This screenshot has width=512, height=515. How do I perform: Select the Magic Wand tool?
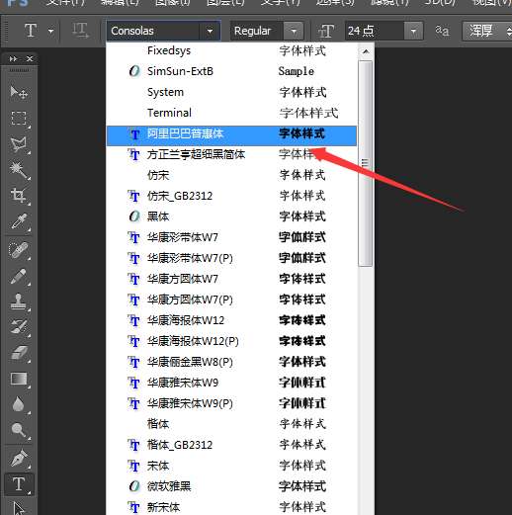[19, 169]
